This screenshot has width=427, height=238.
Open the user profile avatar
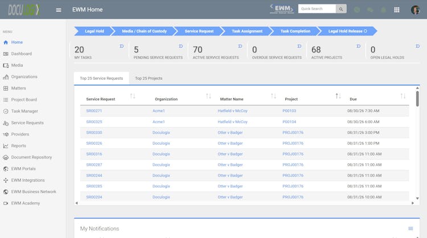click(415, 10)
